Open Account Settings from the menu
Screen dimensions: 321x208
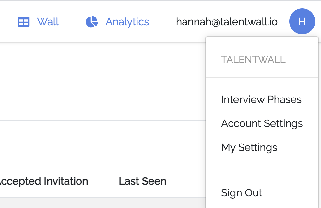(x=262, y=123)
